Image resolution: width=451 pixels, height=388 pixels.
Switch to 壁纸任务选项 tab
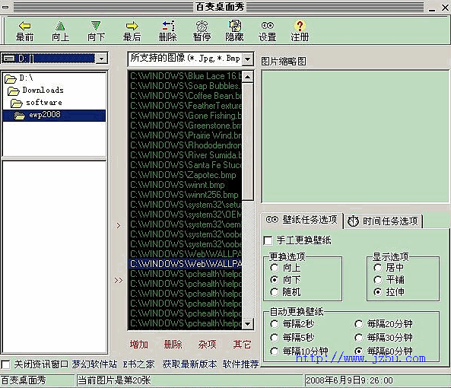(x=302, y=220)
